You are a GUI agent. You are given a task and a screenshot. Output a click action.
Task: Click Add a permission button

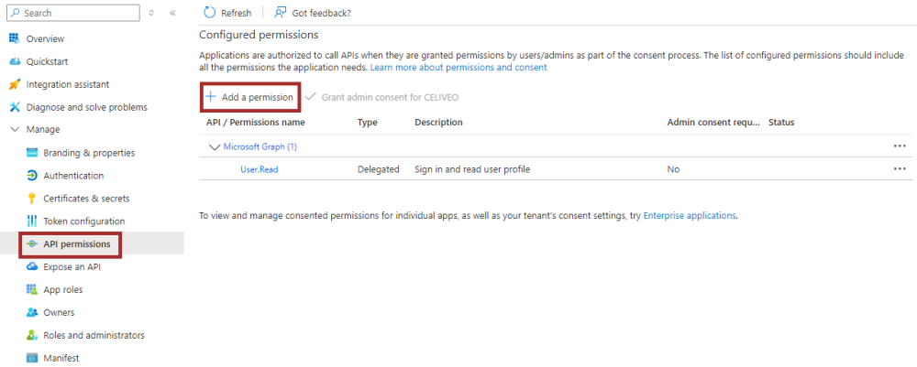tap(249, 97)
